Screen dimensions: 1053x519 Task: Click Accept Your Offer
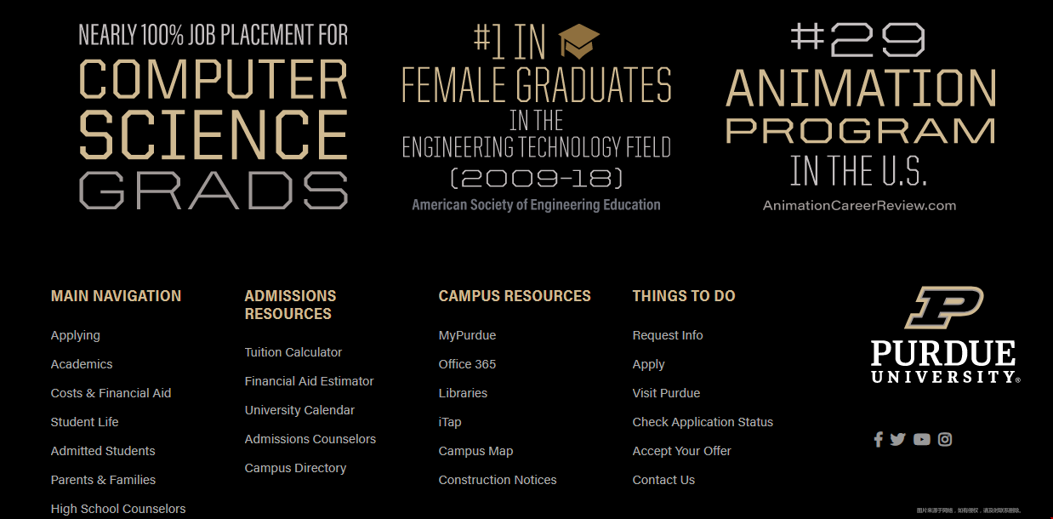point(682,451)
